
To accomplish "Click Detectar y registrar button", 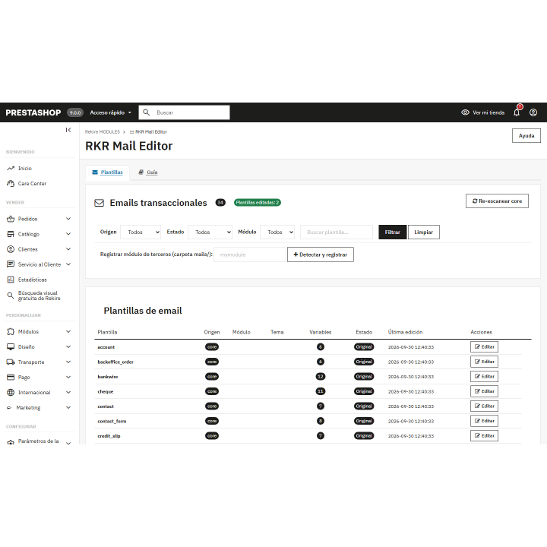I will point(321,255).
